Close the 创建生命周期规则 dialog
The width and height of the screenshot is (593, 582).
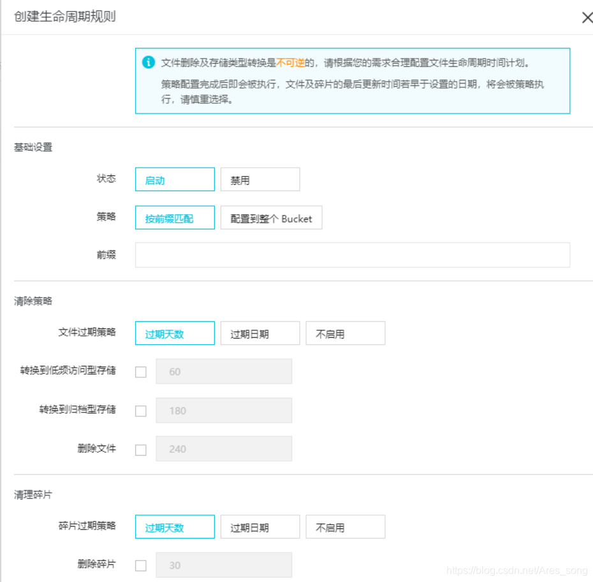(587, 17)
